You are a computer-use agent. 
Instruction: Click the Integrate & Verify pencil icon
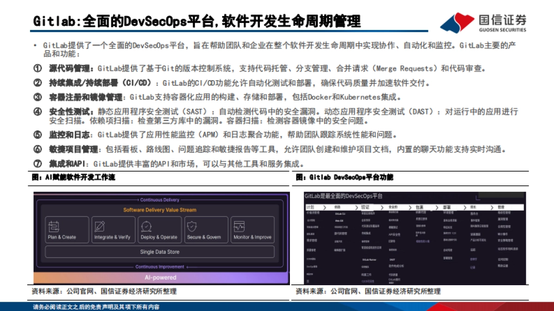tap(99, 226)
